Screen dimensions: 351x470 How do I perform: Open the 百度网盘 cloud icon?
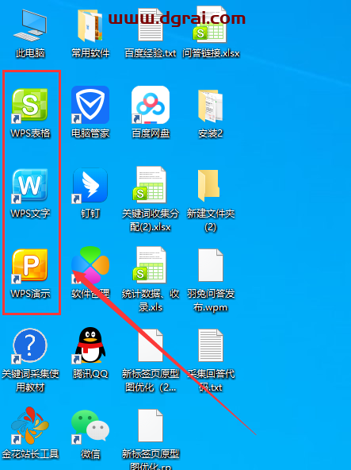coord(151,105)
